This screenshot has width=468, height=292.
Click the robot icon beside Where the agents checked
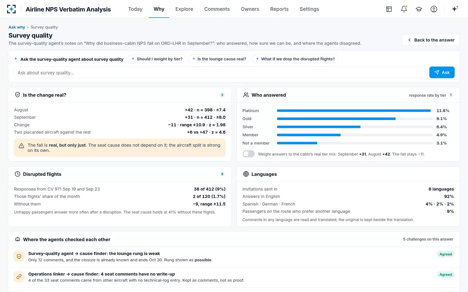[18, 239]
